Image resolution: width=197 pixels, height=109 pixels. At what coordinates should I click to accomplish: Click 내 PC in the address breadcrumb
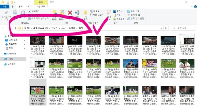(x=27, y=28)
